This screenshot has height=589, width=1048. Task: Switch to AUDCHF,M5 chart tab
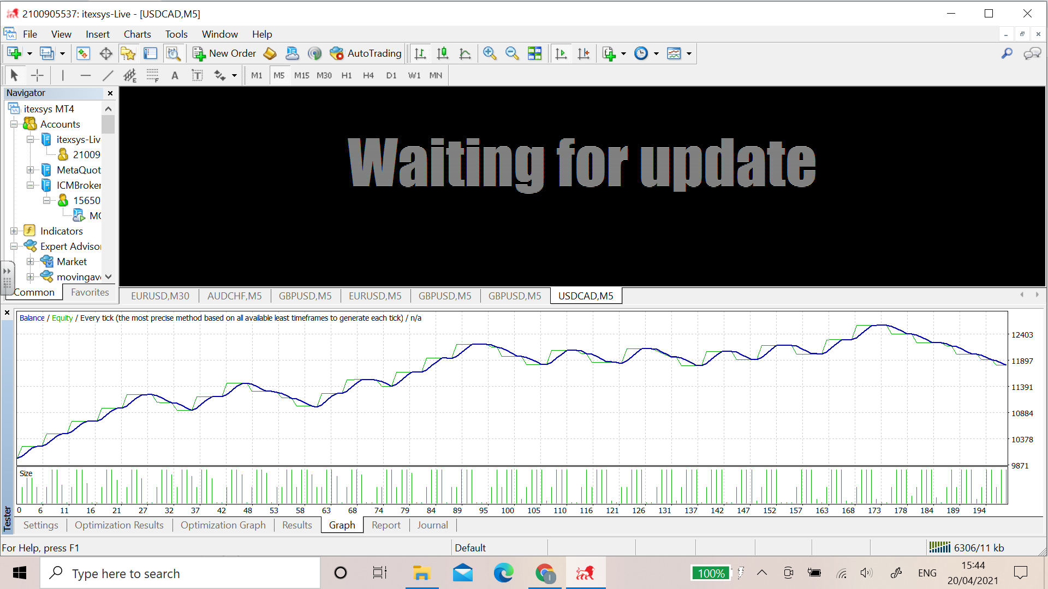pos(235,296)
